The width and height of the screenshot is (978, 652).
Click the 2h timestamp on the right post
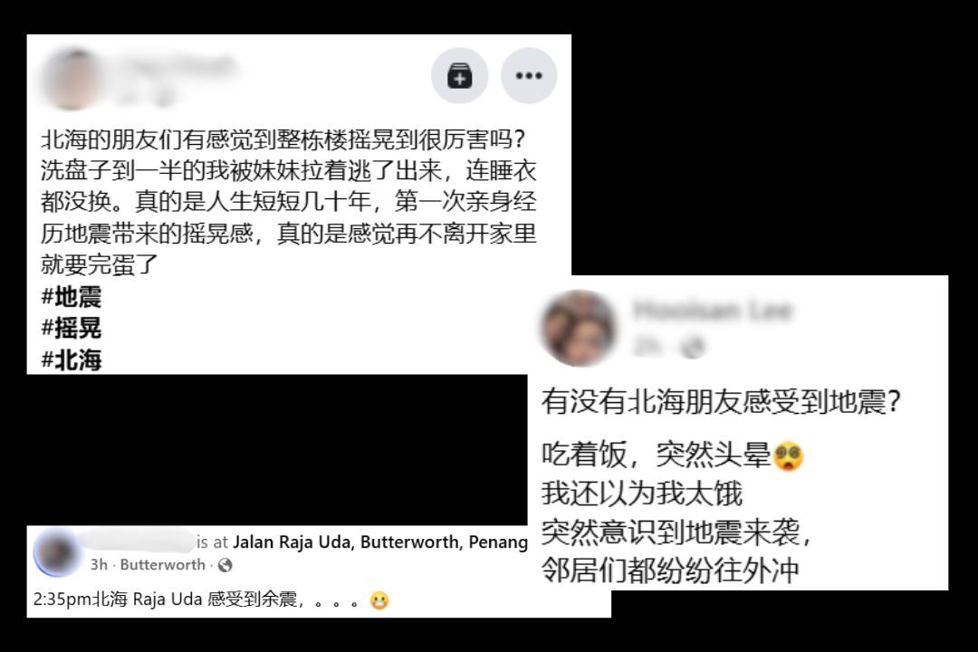click(x=647, y=346)
